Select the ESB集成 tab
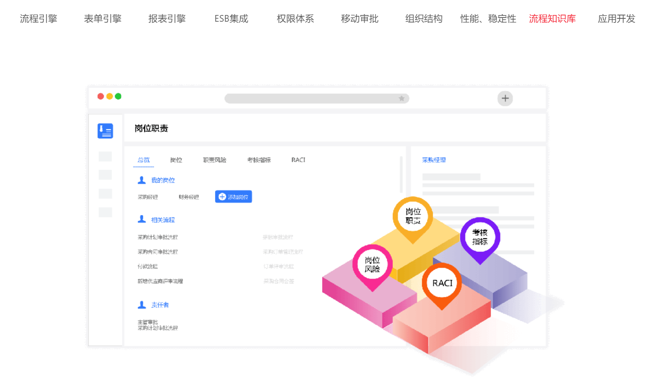Viewport: 663px width, 387px height. pyautogui.click(x=231, y=19)
